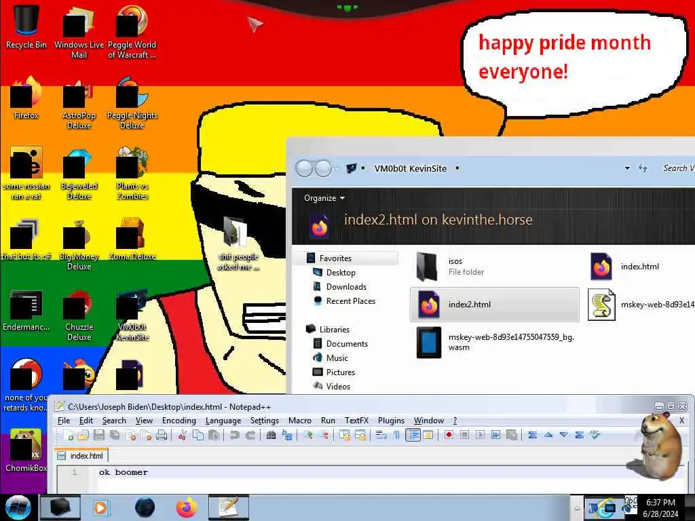Open the user-defined language dialog icon
This screenshot has width=695, height=521.
pos(428,436)
